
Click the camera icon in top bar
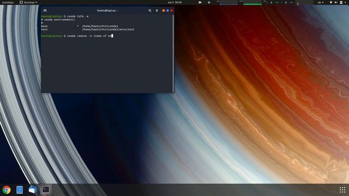click(200, 2)
